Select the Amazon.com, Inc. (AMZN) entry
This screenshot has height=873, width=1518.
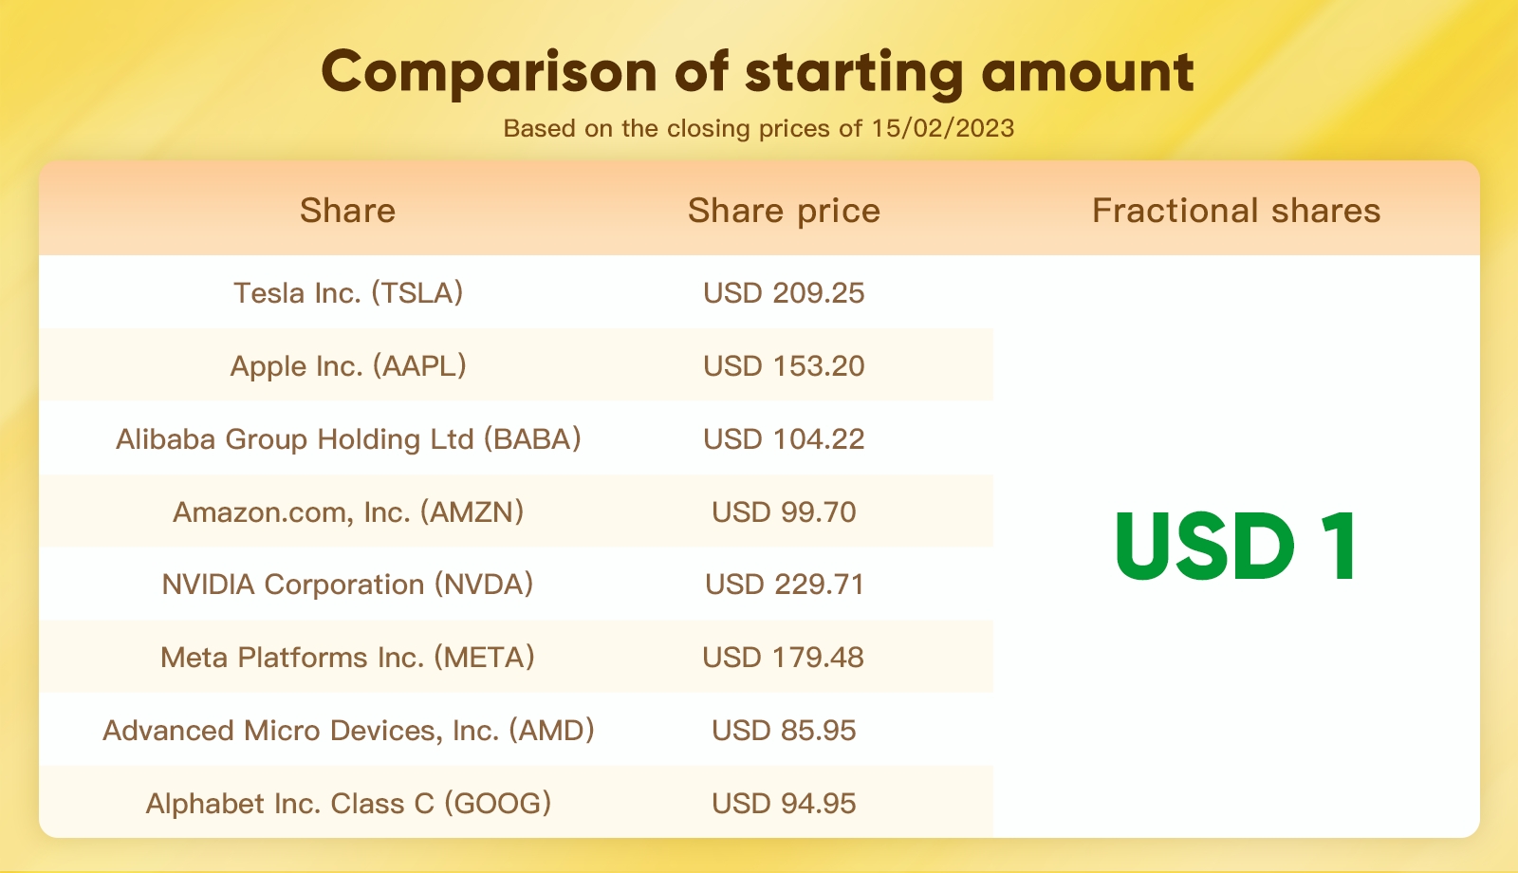tap(348, 511)
